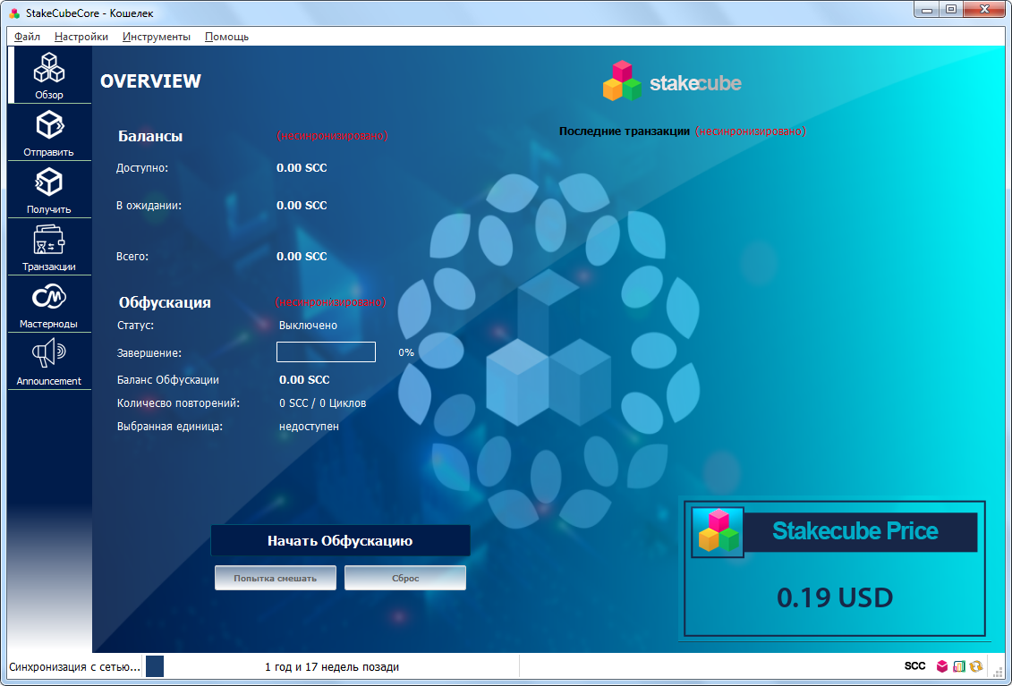Show the Транзакции transactions page
1012x686 pixels.
49,247
